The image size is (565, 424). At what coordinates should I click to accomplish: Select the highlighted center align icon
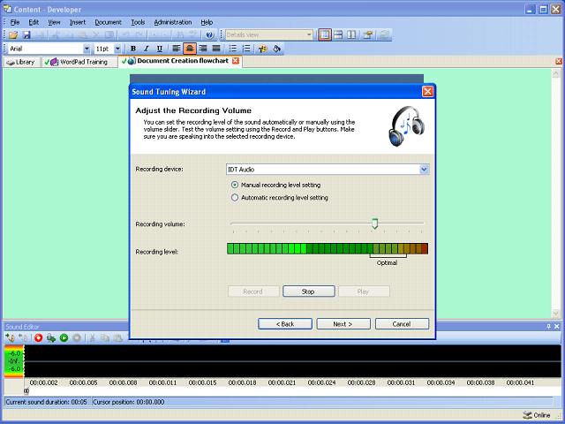coord(190,49)
